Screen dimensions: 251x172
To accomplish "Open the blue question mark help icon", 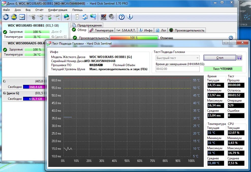I will tap(122, 17).
